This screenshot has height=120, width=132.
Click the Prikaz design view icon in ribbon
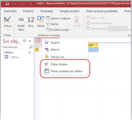(x=8, y=20)
